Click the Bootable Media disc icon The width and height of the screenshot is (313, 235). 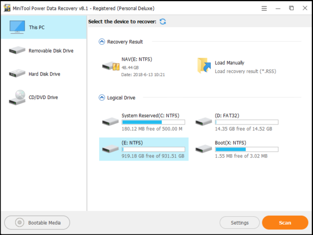click(x=20, y=222)
